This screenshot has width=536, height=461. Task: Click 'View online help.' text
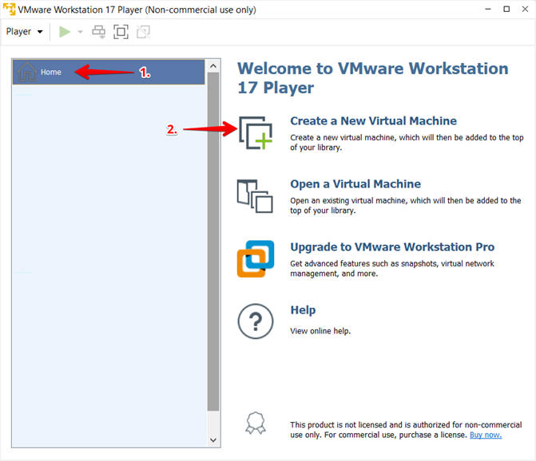click(320, 331)
